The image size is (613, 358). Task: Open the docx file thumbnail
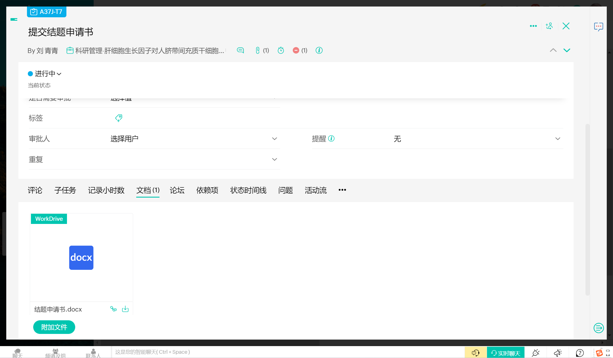pyautogui.click(x=81, y=257)
